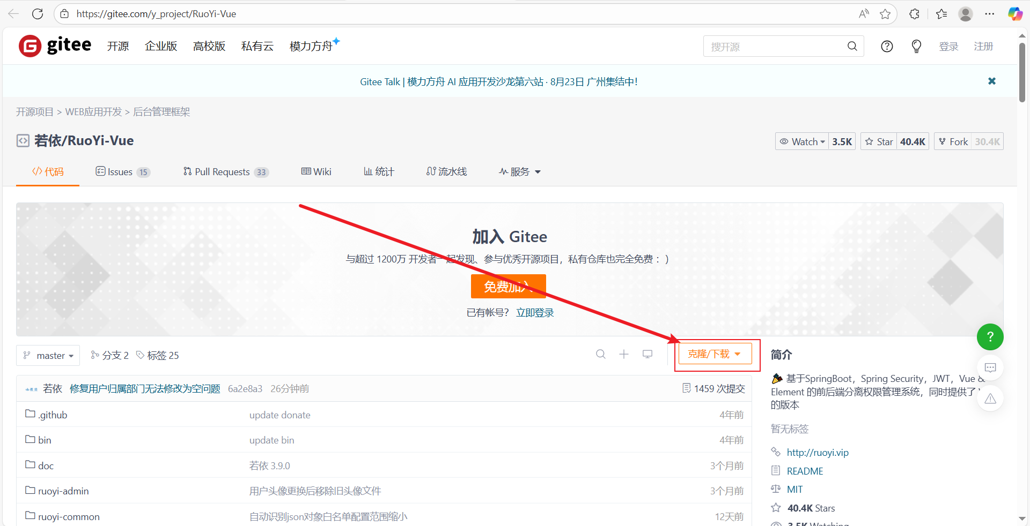Image resolution: width=1030 pixels, height=526 pixels.
Task: Click the Fork button
Action: pyautogui.click(x=953, y=141)
